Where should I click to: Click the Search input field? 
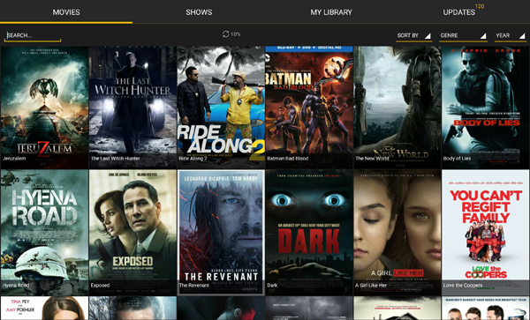tap(33, 35)
